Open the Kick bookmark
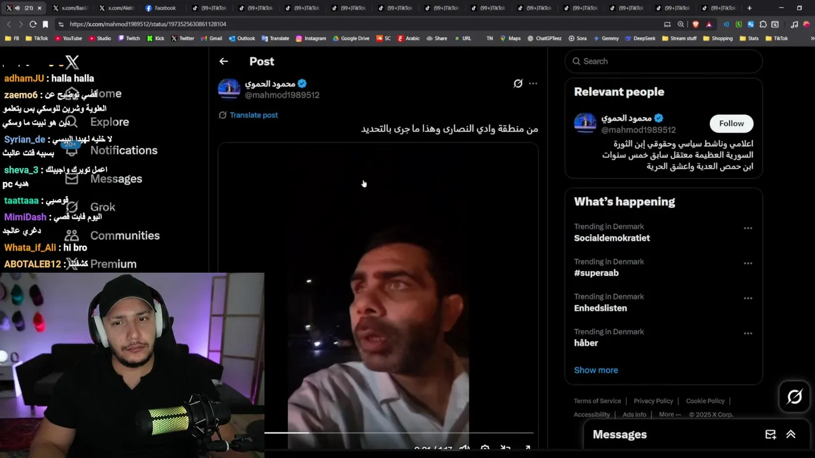Screen dimensions: 815x458 coord(155,38)
